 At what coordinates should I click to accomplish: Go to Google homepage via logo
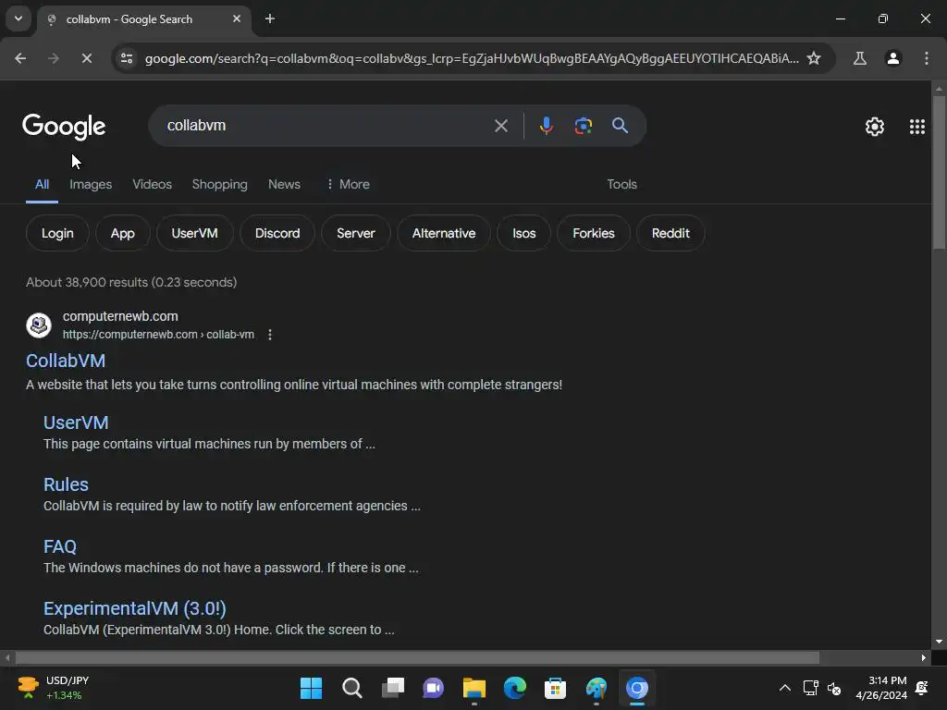64,126
